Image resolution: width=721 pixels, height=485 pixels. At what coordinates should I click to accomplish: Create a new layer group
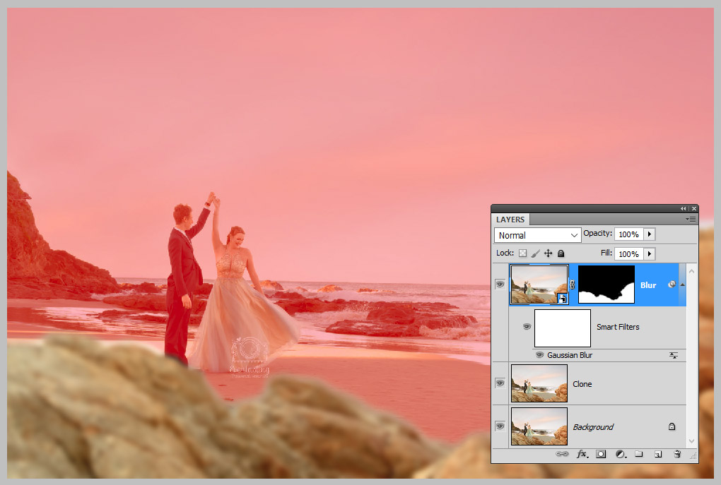638,454
